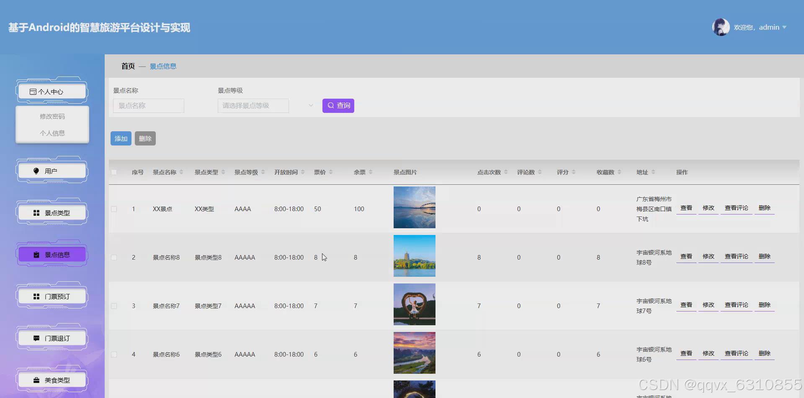The height and width of the screenshot is (398, 804).
Task: Click 查看 for XX景点 row
Action: (x=686, y=208)
